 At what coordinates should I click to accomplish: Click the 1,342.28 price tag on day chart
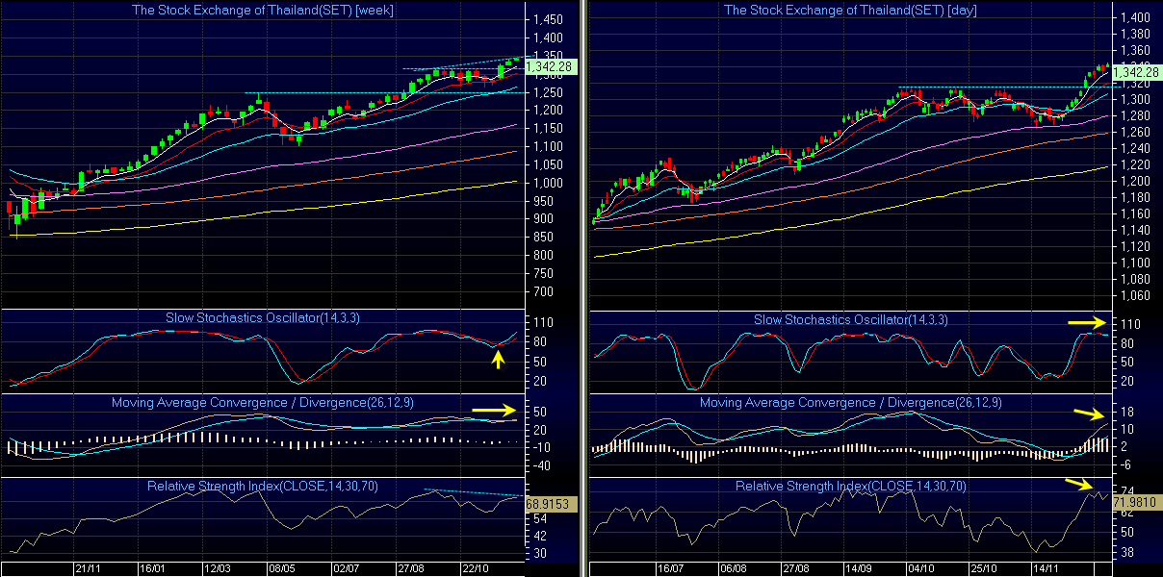coord(1137,72)
